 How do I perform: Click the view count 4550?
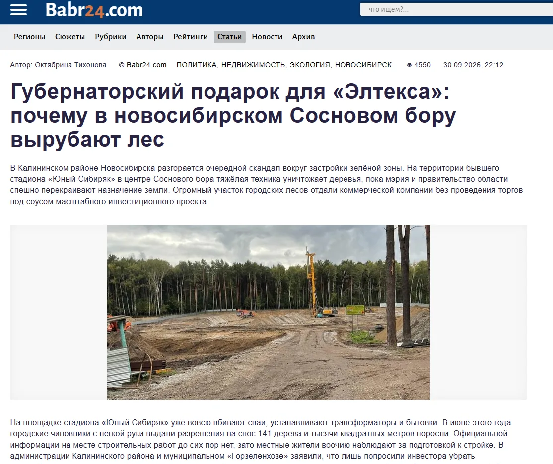pos(422,65)
